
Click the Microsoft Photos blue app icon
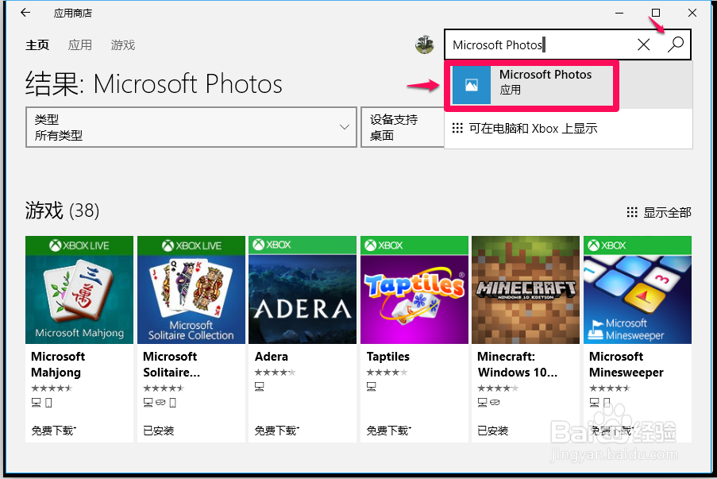click(472, 85)
